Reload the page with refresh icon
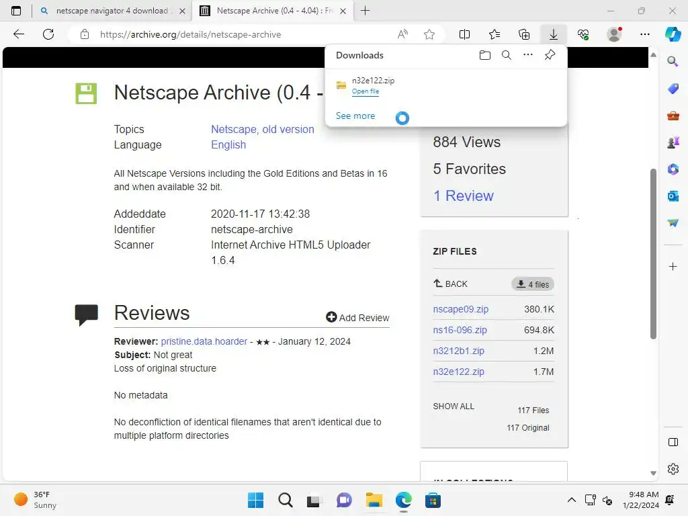Screen dimensions: 688x516 48,34
